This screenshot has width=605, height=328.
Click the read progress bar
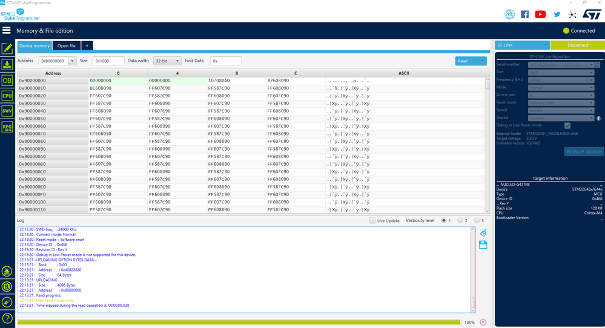pos(239,322)
